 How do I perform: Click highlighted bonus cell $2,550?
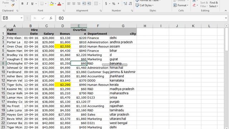click(63, 46)
